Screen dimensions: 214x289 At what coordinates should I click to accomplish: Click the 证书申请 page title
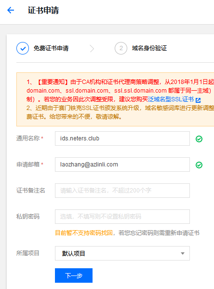click(43, 10)
